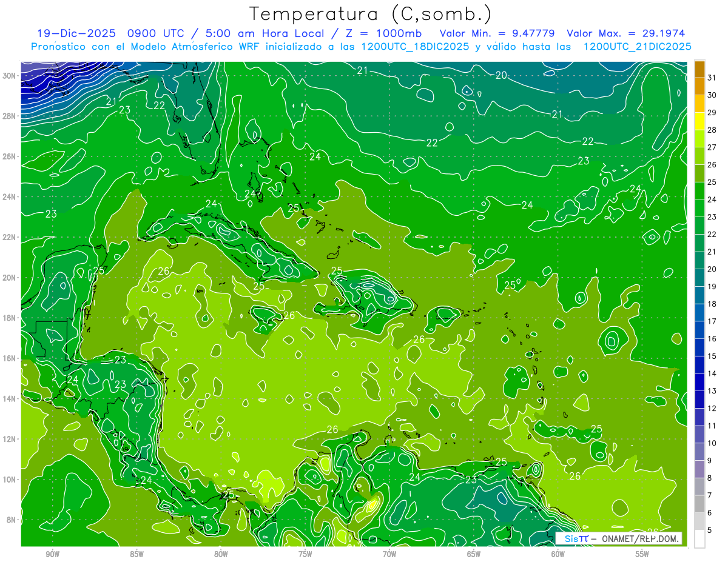
Task: Click the 18N latitude axis label
Action: pos(10,318)
